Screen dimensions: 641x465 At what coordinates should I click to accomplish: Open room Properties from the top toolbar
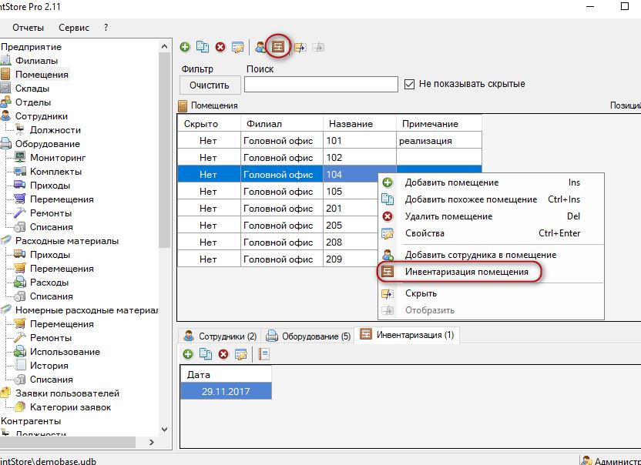point(237,47)
